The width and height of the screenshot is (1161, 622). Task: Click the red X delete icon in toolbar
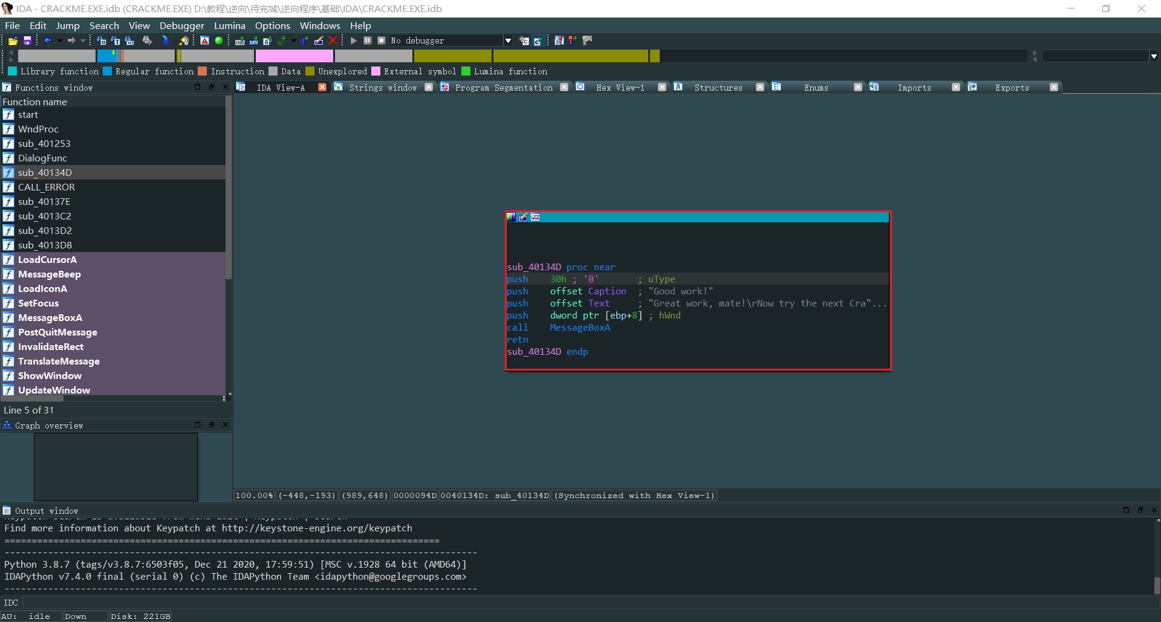(x=333, y=40)
